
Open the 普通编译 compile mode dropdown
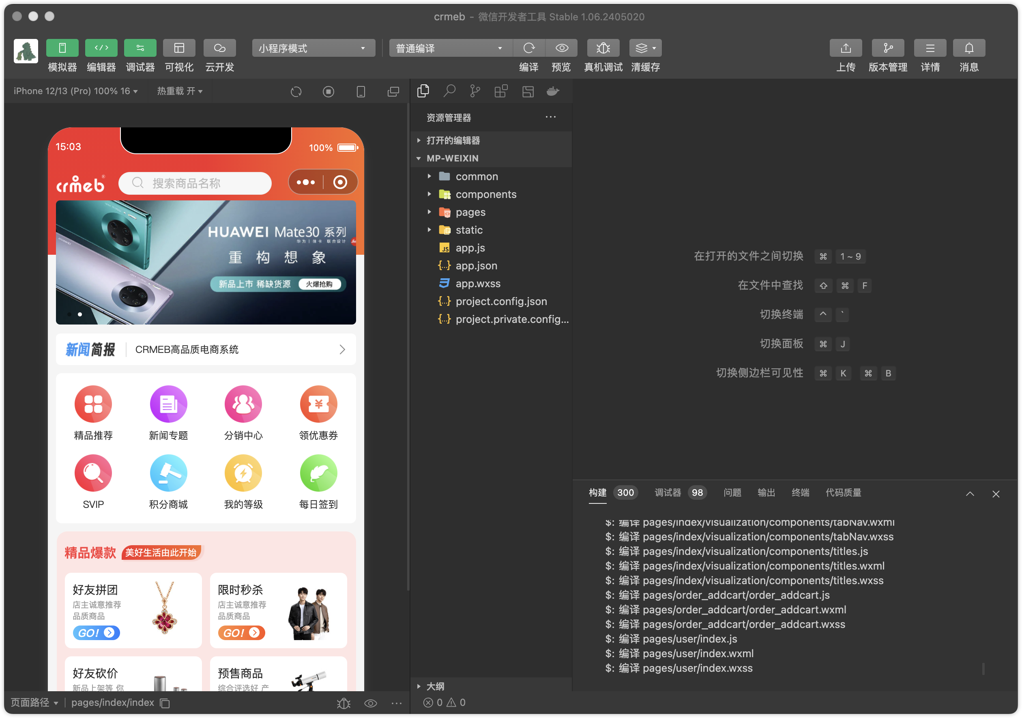tap(451, 48)
